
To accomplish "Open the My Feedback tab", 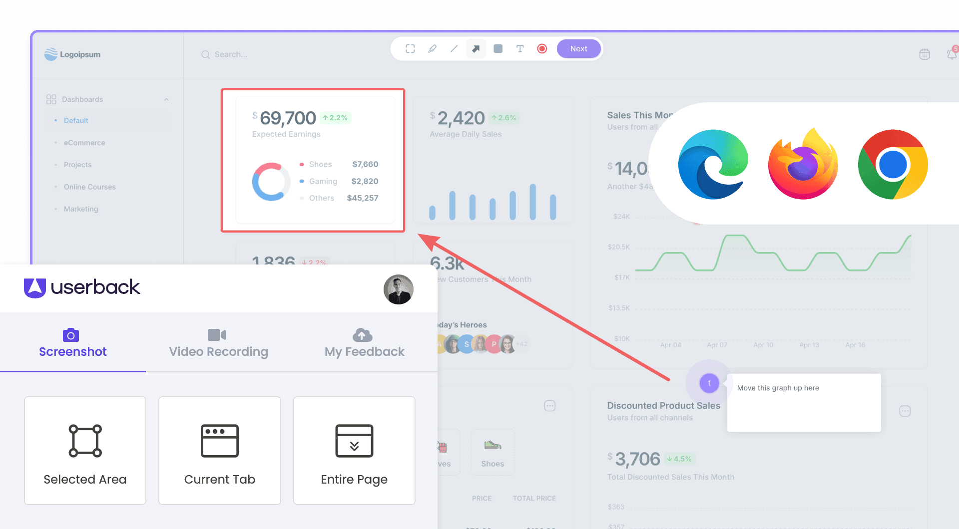I will pyautogui.click(x=364, y=342).
